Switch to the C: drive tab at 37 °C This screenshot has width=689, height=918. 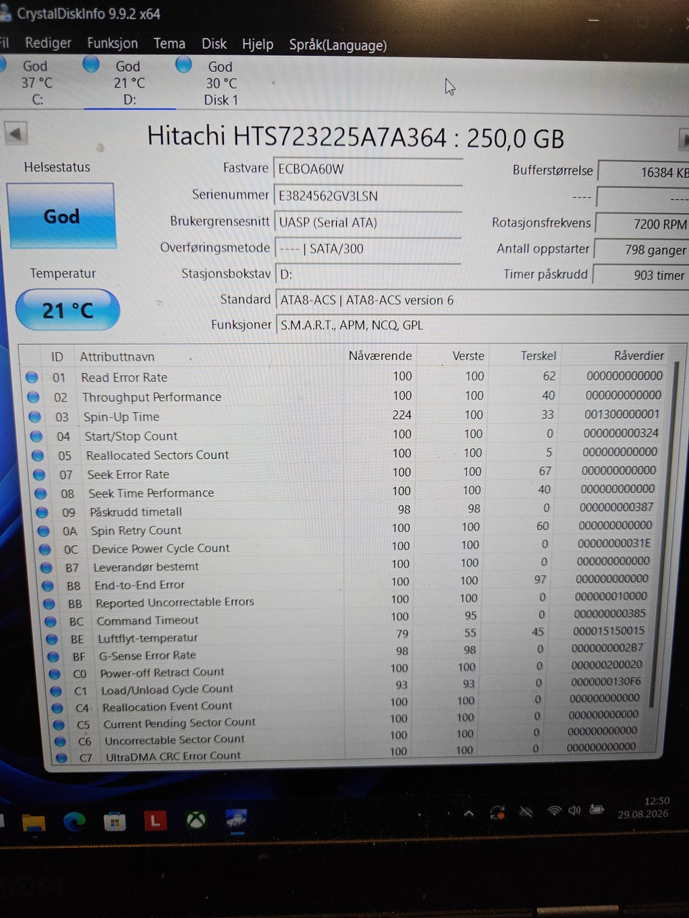point(36,83)
